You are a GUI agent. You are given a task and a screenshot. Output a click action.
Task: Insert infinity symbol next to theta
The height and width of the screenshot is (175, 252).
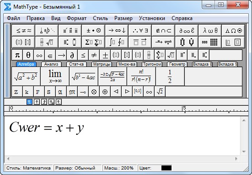(39, 55)
